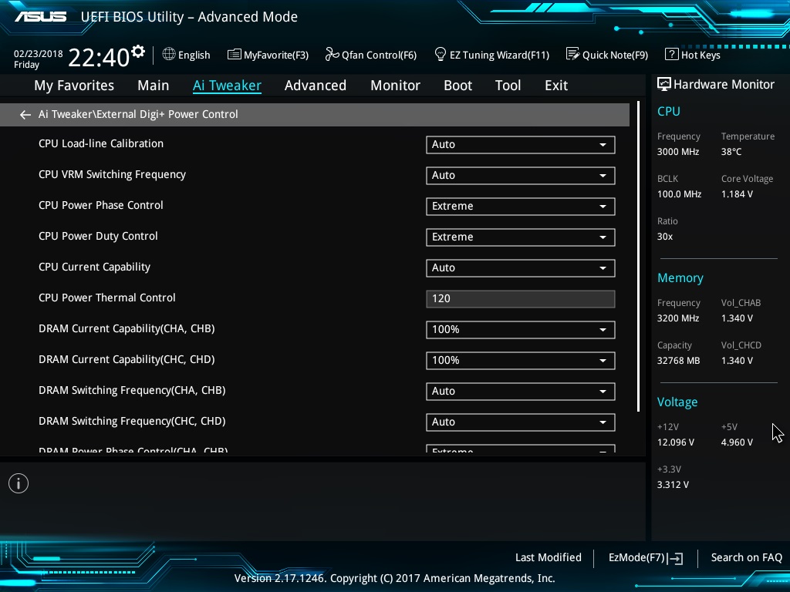This screenshot has width=790, height=592.
Task: Click the 32768 MB capacity value
Action: [x=678, y=361]
